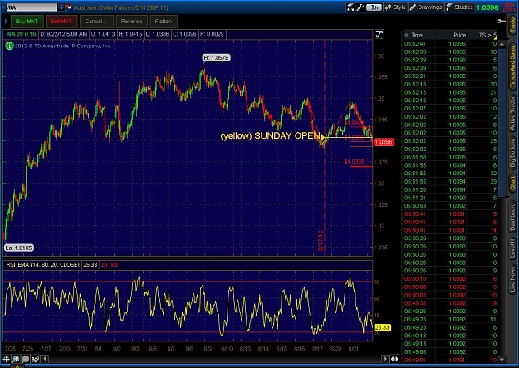Click the zoom-out magnifier icon
Viewport: 519px width, 368px height.
(x=26, y=359)
